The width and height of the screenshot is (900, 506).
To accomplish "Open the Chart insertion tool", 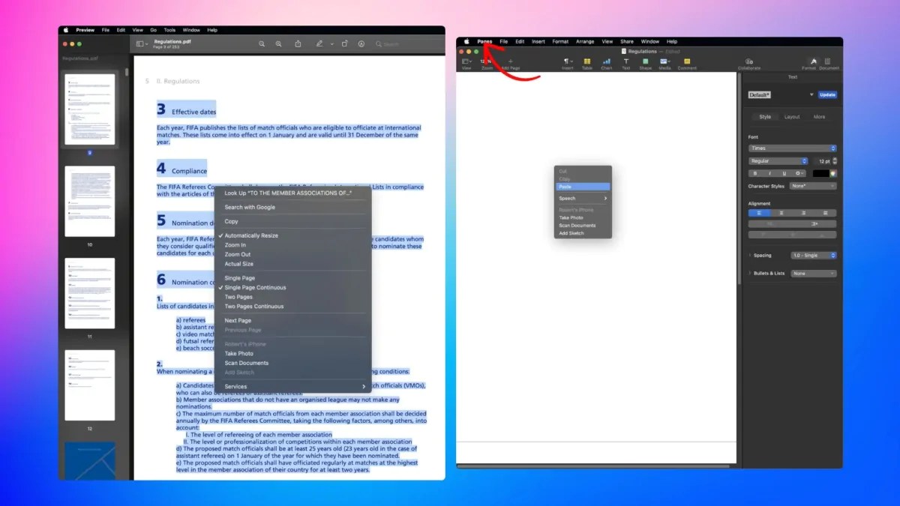I will pyautogui.click(x=605, y=61).
